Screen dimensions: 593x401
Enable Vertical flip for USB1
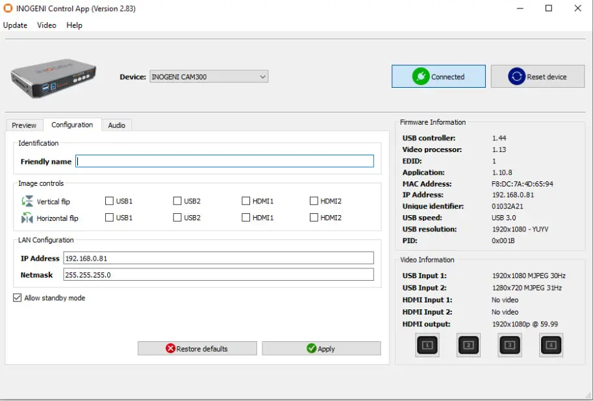click(109, 201)
